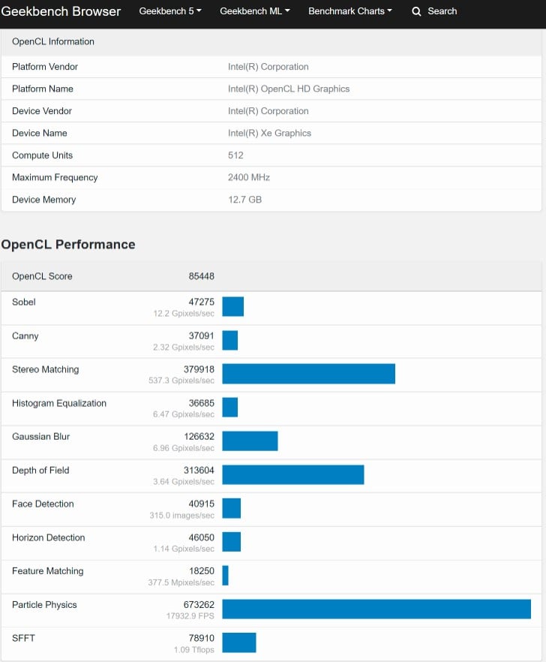The width and height of the screenshot is (546, 662).
Task: Click the Stereo Matching score bar
Action: pyautogui.click(x=308, y=374)
